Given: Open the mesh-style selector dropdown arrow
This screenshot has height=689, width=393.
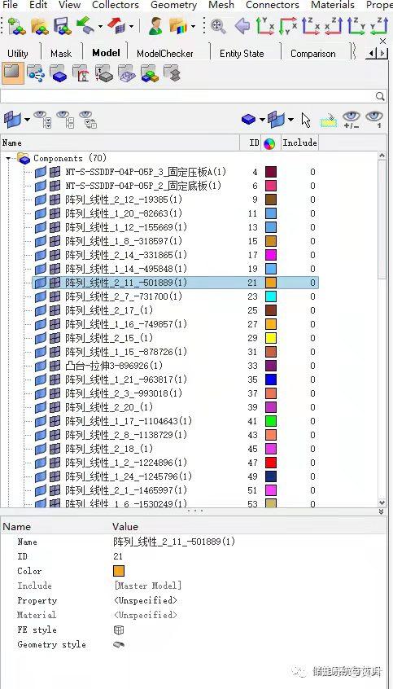Looking at the screenshot, I should [290, 120].
